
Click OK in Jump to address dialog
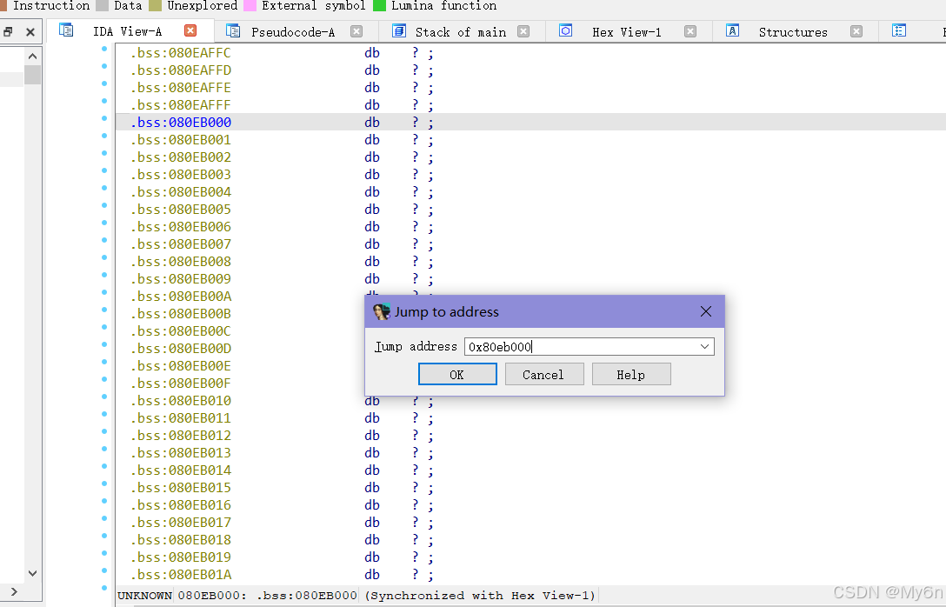457,374
